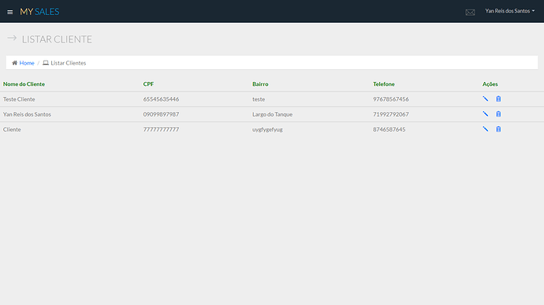
Task: Edit Yan Reis dos Santos record
Action: 486,113
